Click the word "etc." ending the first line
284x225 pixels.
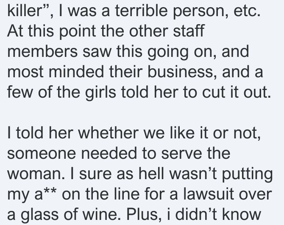pos(247,11)
